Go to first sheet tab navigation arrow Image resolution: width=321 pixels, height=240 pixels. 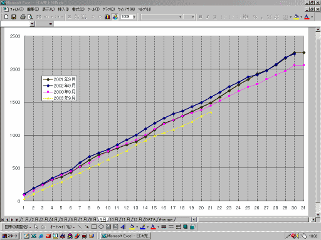(3, 219)
